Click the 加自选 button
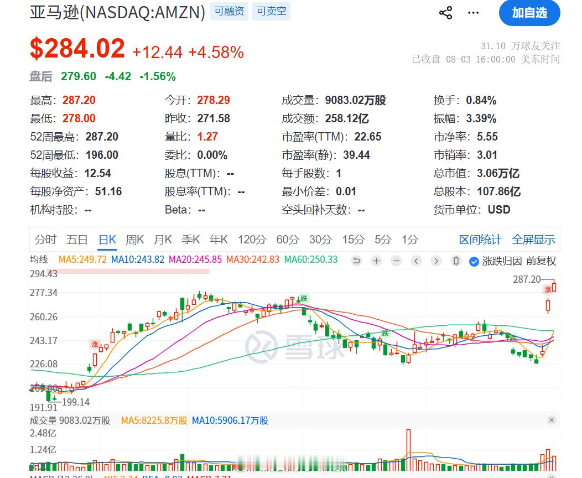Image resolution: width=582 pixels, height=478 pixels. click(529, 13)
